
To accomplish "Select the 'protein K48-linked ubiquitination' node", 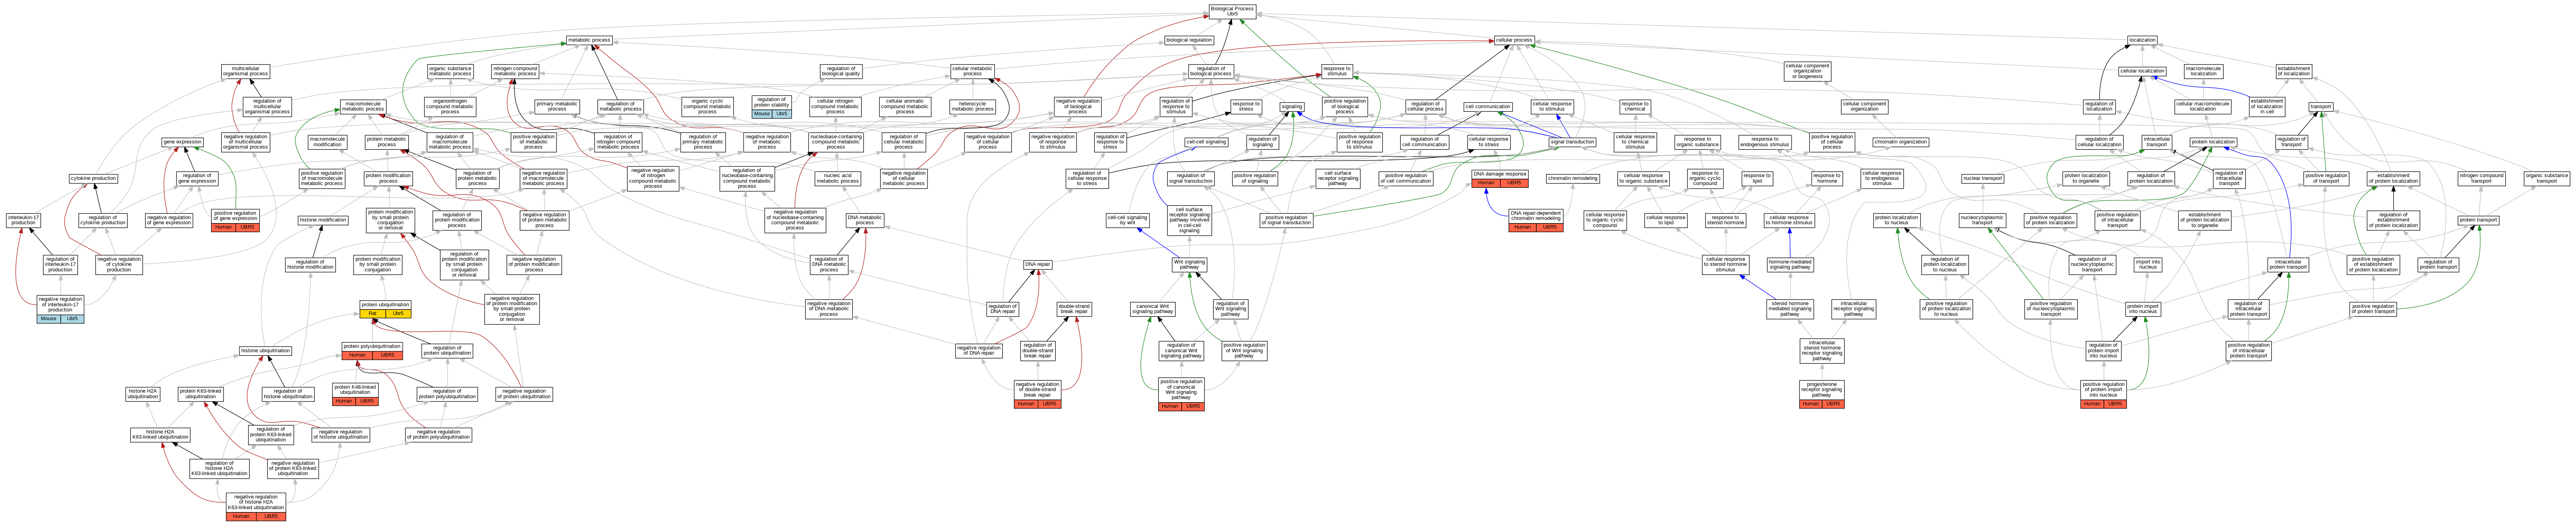I will pyautogui.click(x=355, y=394).
